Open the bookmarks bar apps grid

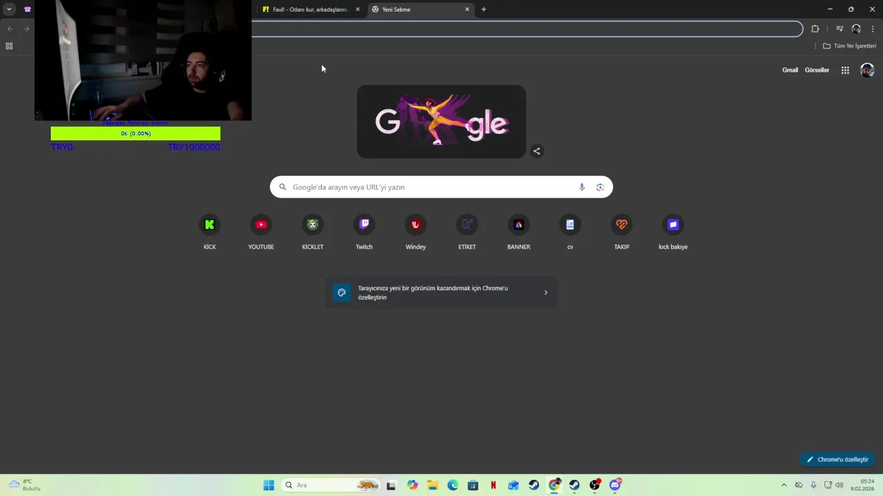click(x=9, y=46)
